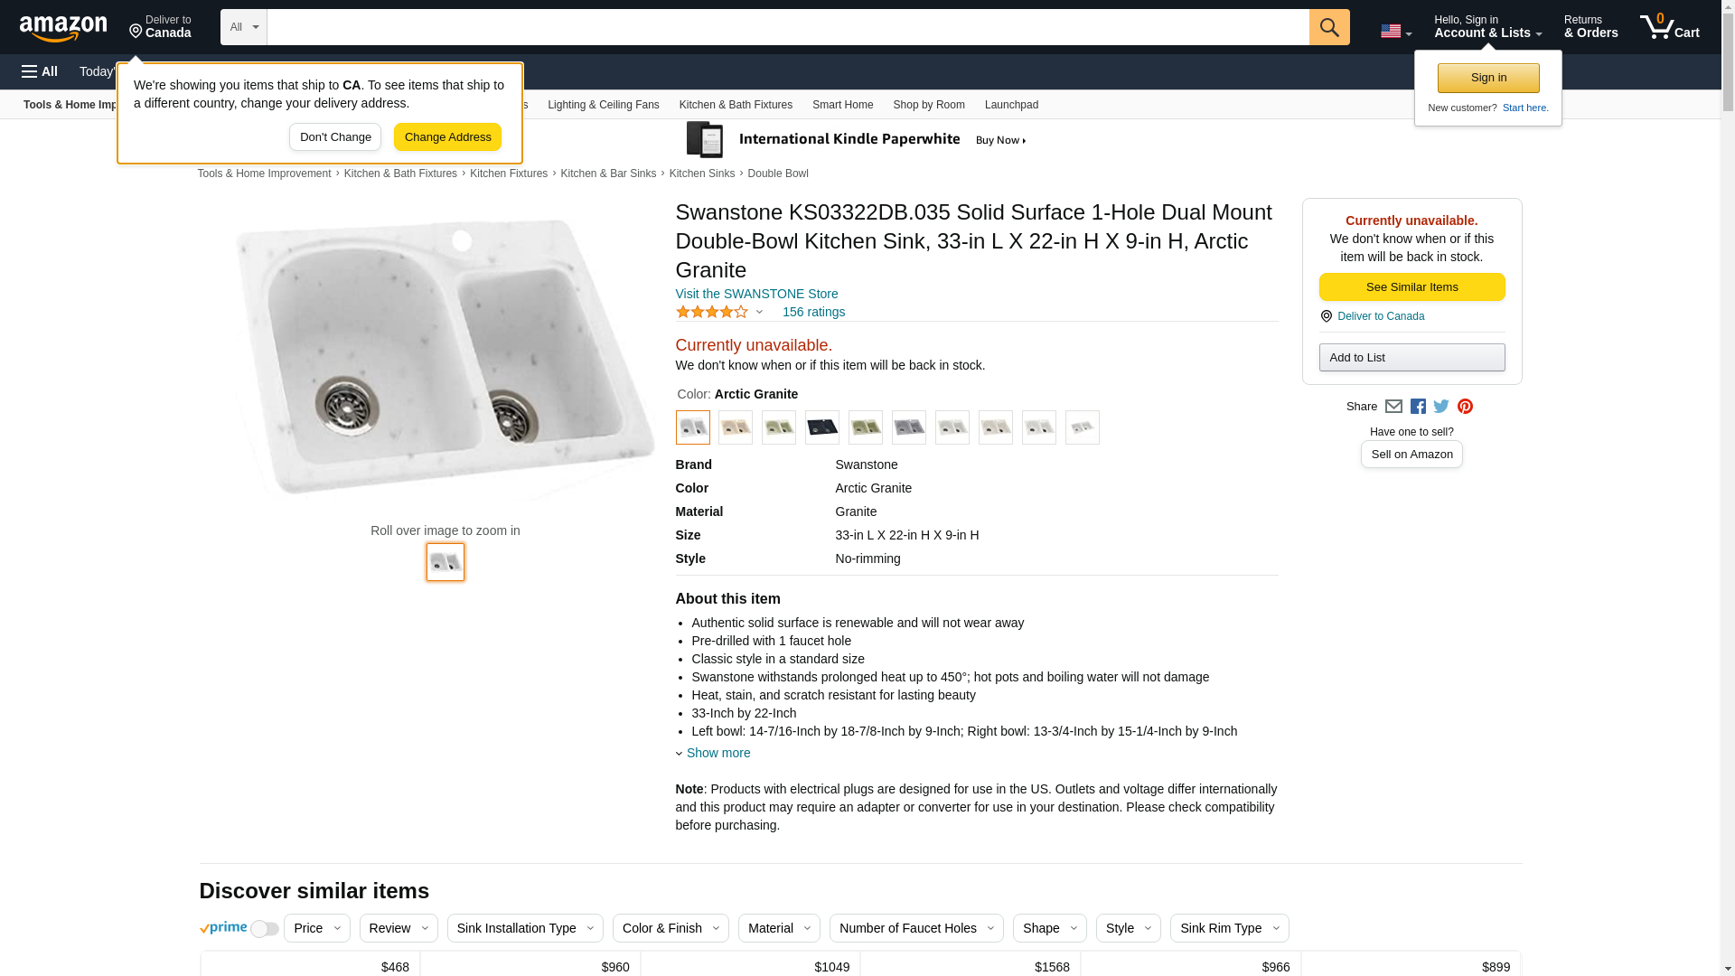The image size is (1735, 976).
Task: Visit the SWANSTONE Store link
Action: (756, 294)
